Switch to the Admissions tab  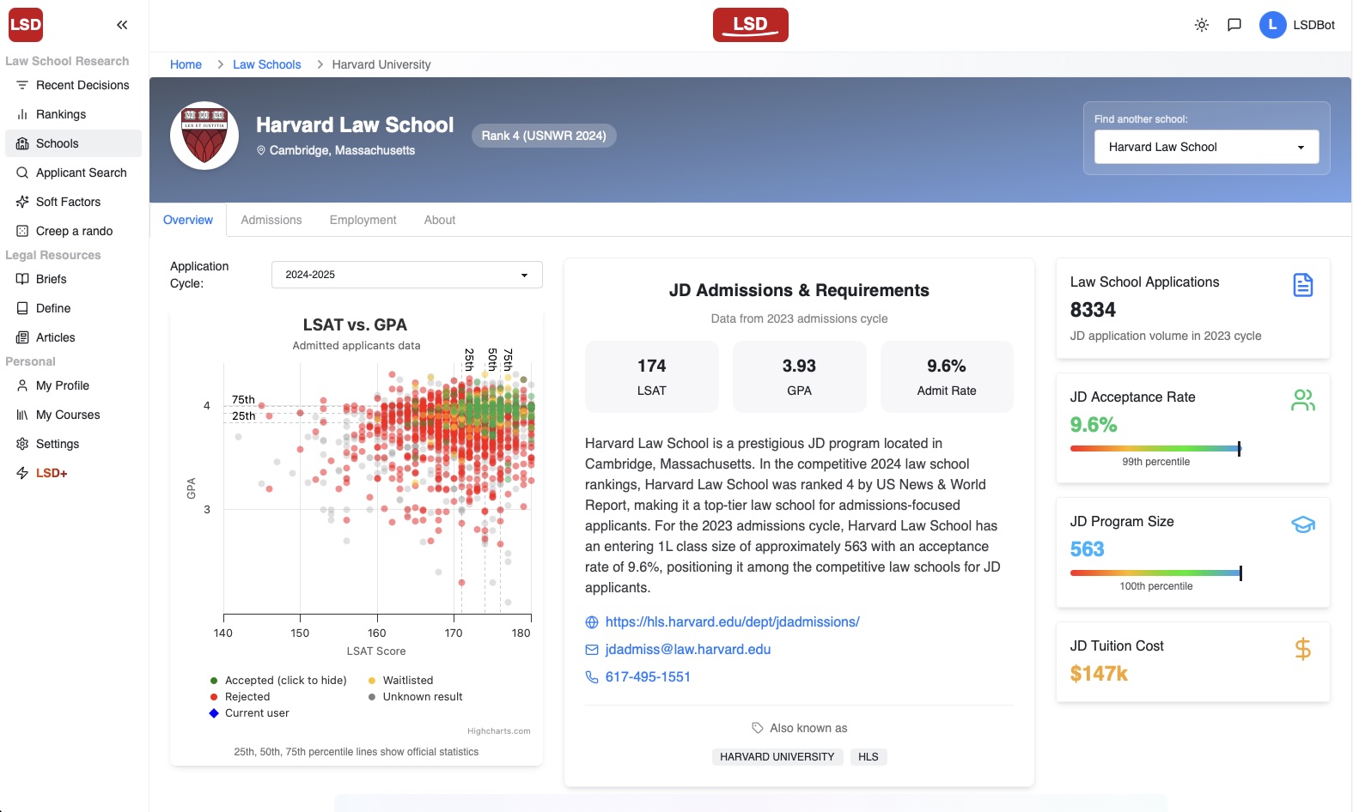click(x=271, y=220)
